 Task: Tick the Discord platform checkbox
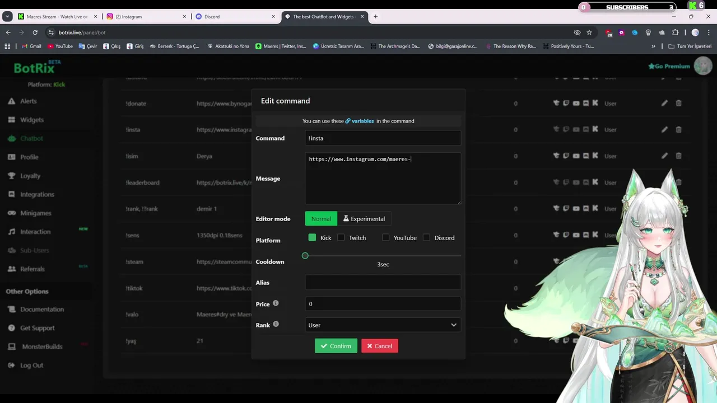426,238
